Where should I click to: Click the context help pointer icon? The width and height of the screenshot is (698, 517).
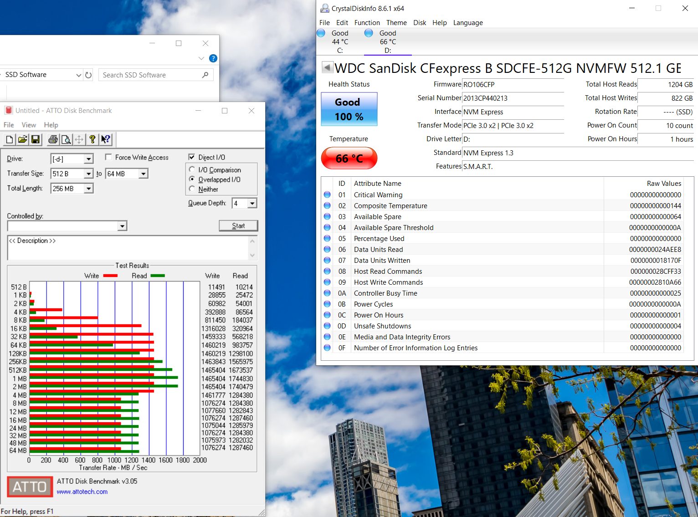coord(106,139)
